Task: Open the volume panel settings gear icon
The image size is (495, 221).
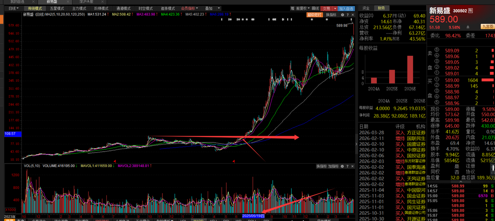Action: click(342, 166)
